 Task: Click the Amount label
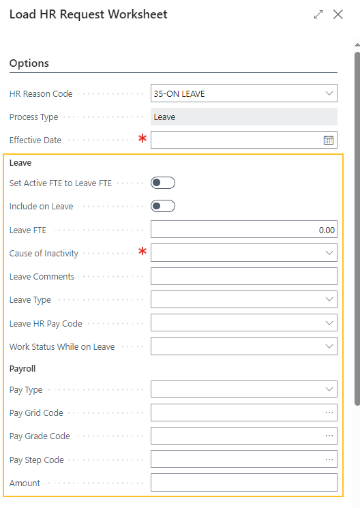tap(25, 483)
